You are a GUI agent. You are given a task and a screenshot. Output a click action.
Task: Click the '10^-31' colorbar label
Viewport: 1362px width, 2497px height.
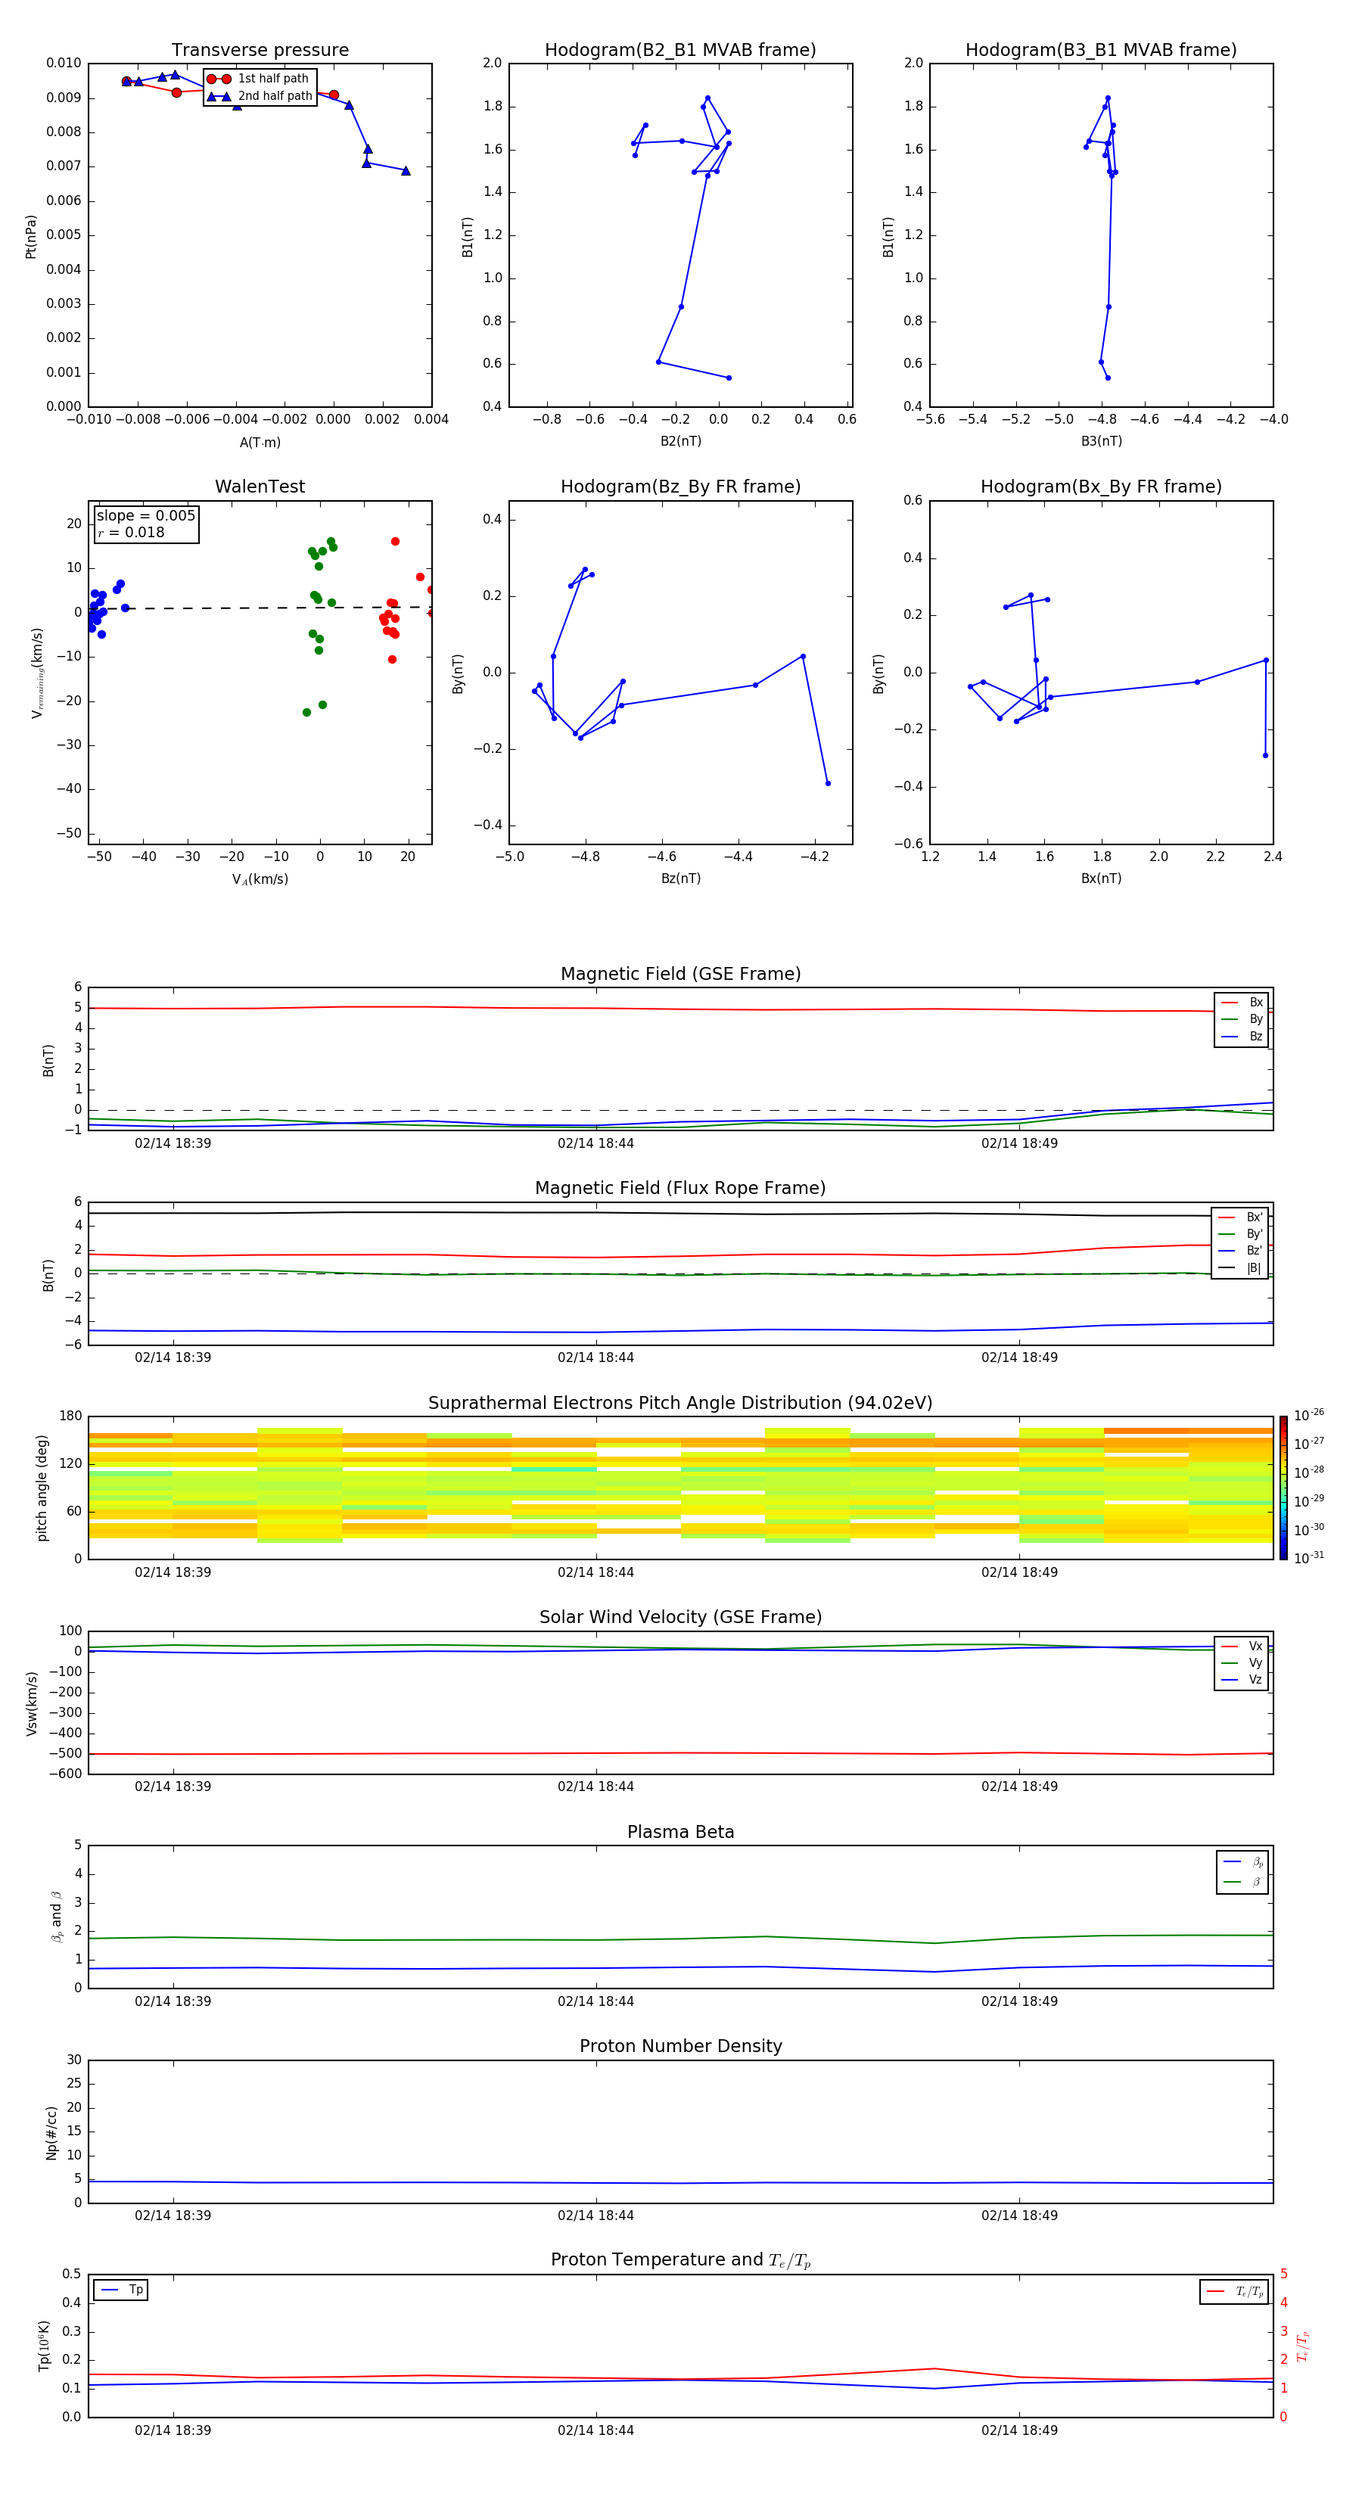pyautogui.click(x=1309, y=1558)
